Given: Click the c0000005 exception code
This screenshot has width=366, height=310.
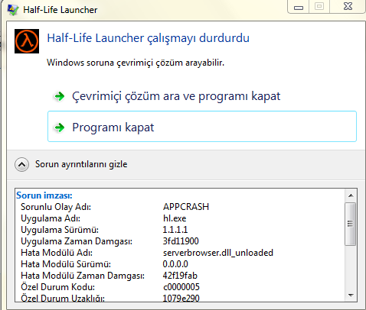Looking at the screenshot, I should pyautogui.click(x=181, y=287).
